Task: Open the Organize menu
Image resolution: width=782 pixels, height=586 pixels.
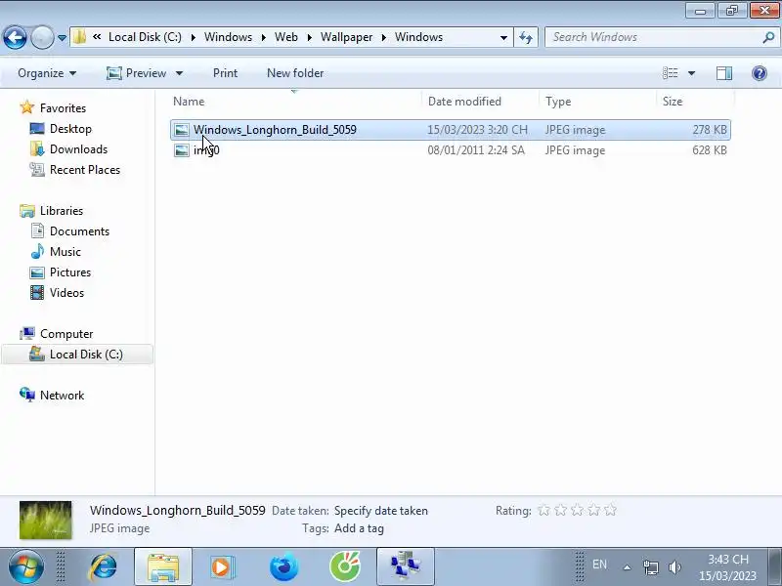Action: click(47, 73)
